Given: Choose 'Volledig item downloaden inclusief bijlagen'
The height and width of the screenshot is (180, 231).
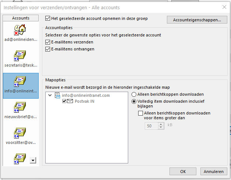Looking at the screenshot, I should (134, 101).
